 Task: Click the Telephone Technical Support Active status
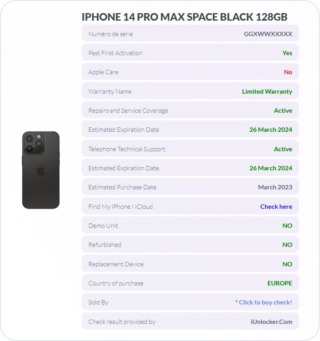click(x=283, y=149)
